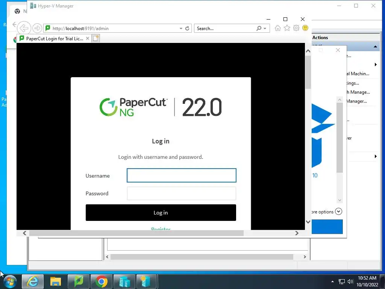Select the PaperCut Login tab
385x289 pixels.
(x=55, y=39)
